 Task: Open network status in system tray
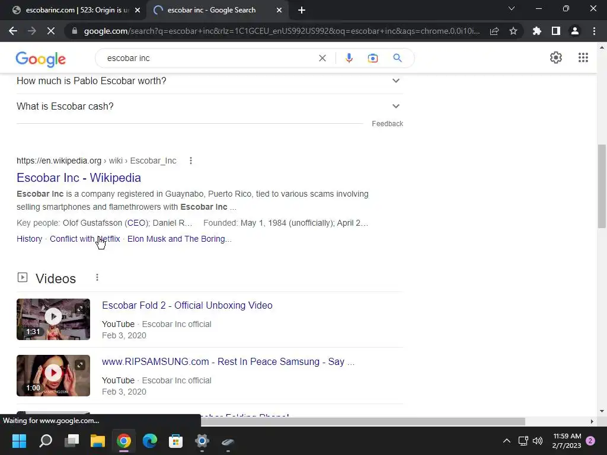click(523, 441)
